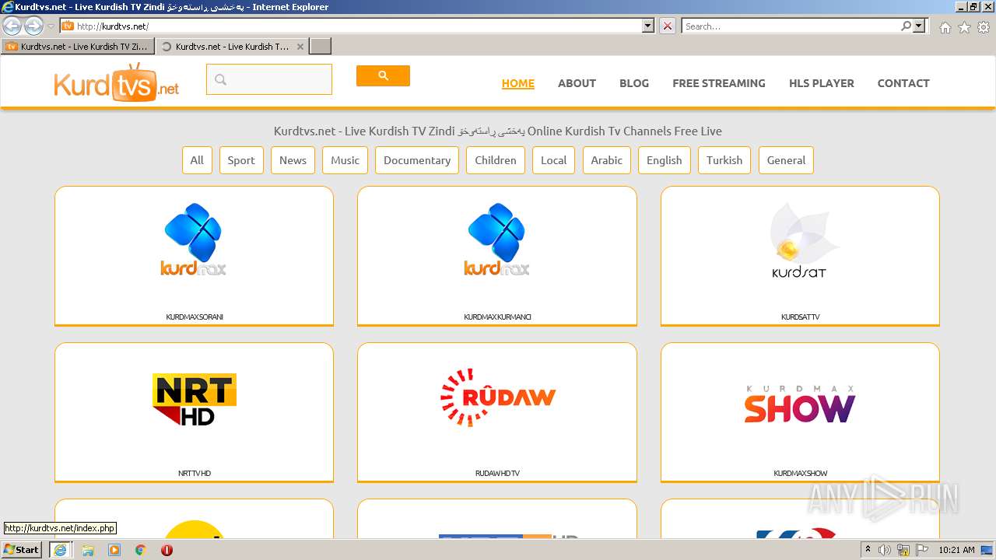Open the IE Home icon

(945, 27)
